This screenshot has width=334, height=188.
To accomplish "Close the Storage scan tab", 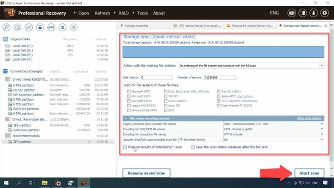I will pyautogui.click(x=326, y=25).
